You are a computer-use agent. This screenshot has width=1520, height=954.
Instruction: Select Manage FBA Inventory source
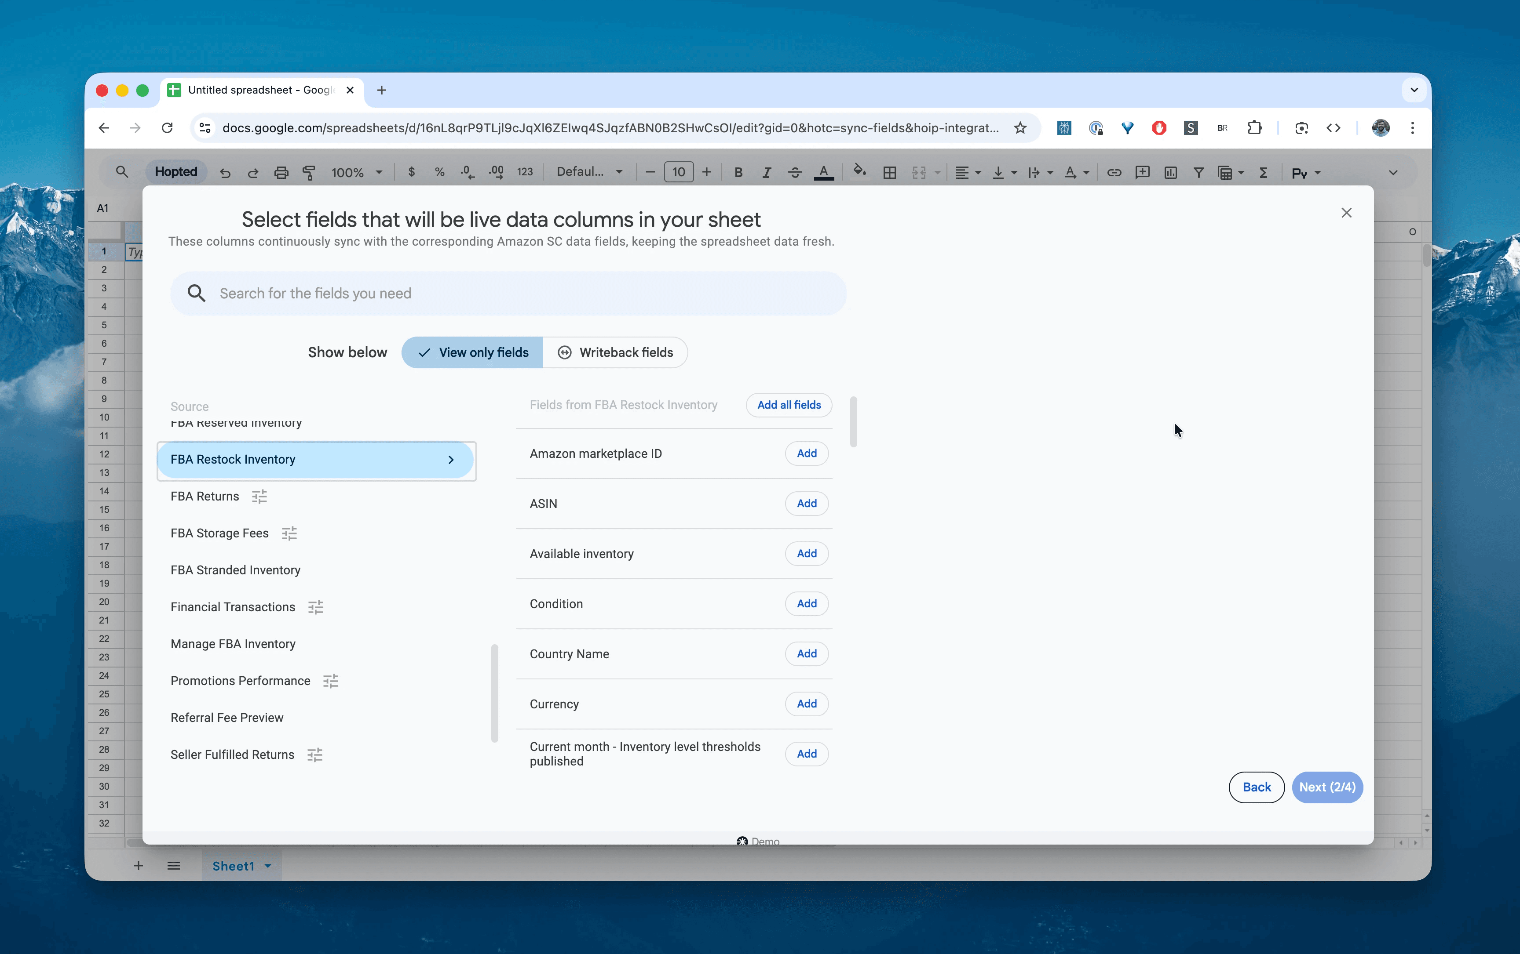pos(233,644)
